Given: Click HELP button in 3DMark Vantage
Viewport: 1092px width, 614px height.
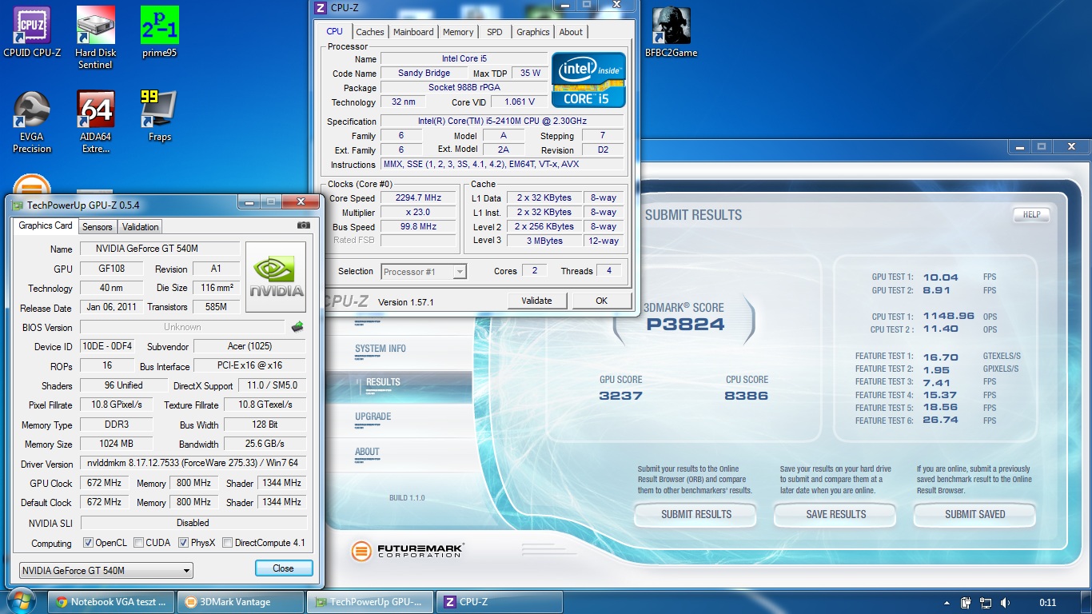Looking at the screenshot, I should pos(1031,214).
